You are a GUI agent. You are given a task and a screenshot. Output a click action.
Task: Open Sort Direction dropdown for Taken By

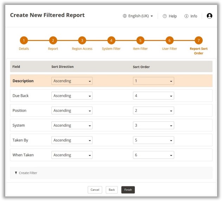pos(72,140)
